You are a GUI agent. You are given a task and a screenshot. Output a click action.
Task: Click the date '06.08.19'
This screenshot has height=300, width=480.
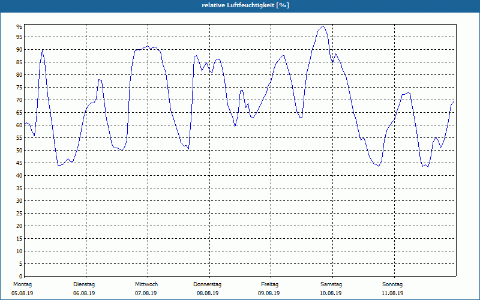[x=84, y=293]
